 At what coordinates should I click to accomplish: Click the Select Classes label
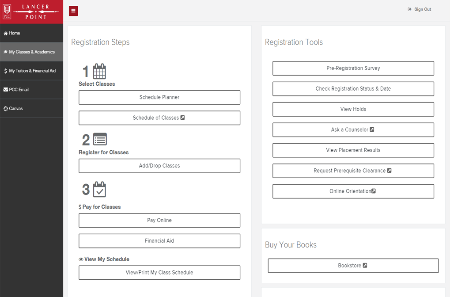click(x=97, y=84)
